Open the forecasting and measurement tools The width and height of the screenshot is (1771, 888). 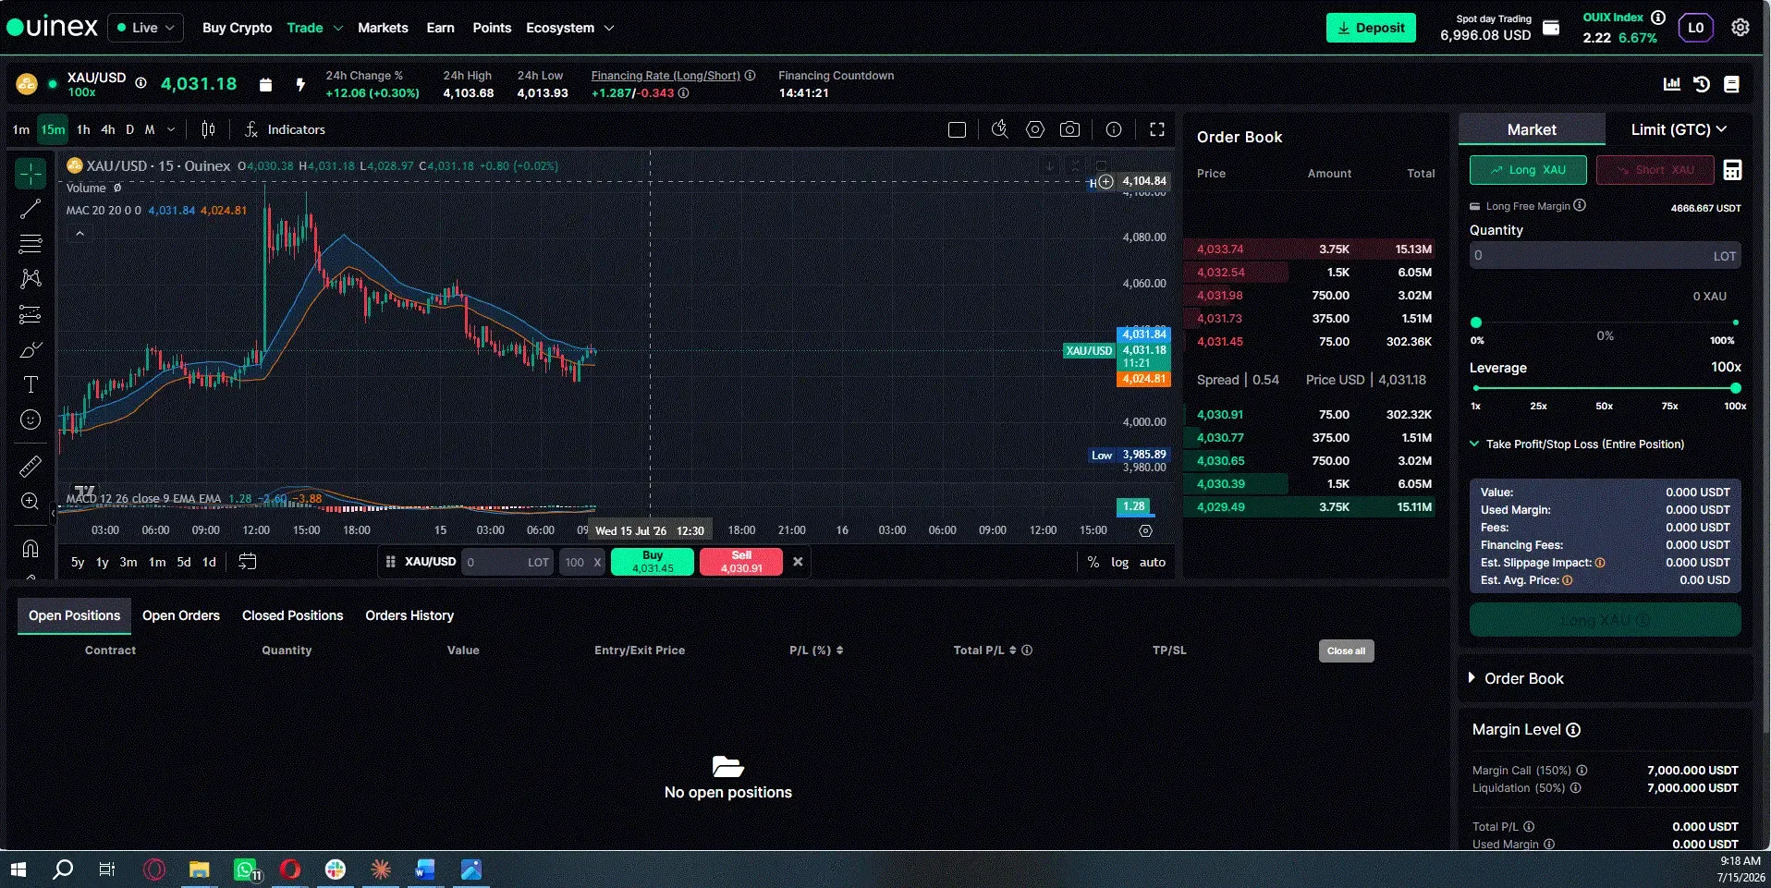(31, 315)
